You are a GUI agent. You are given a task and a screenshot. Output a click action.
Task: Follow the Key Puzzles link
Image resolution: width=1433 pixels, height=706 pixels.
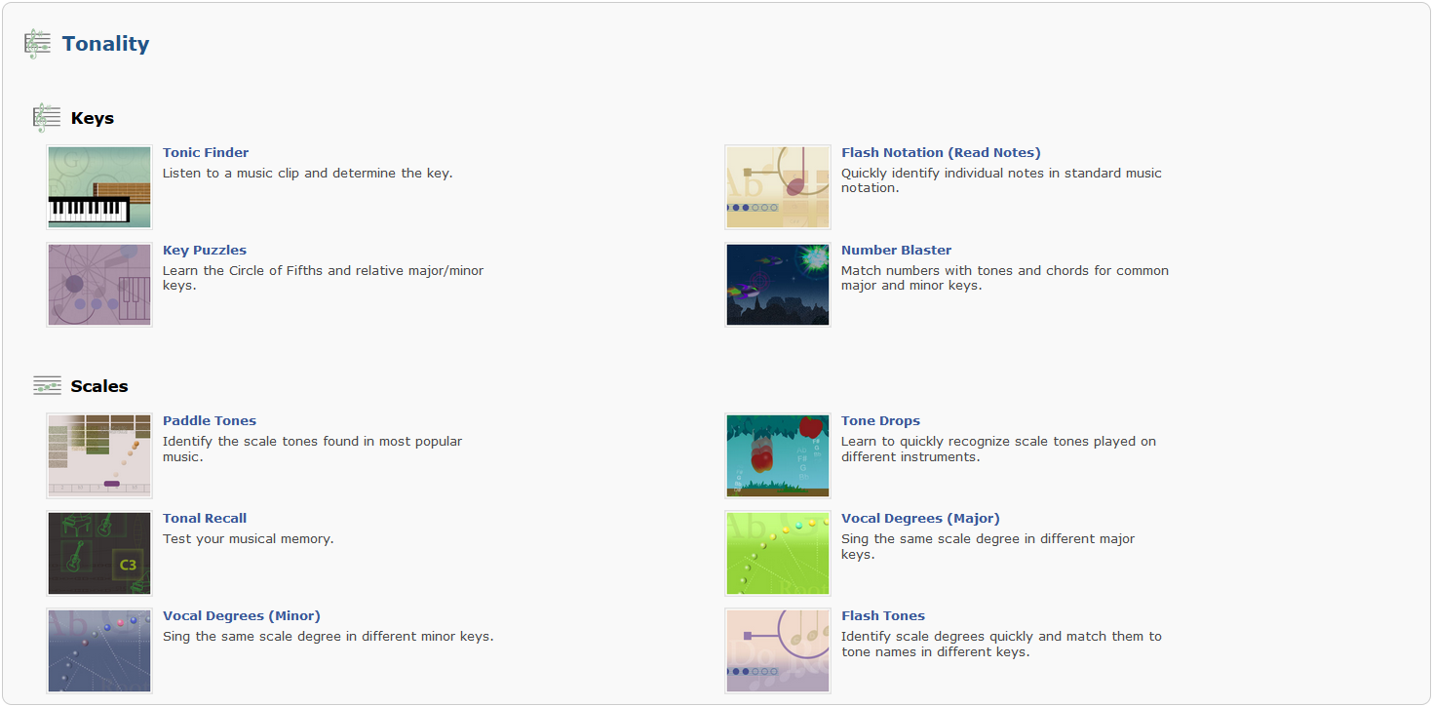205,250
